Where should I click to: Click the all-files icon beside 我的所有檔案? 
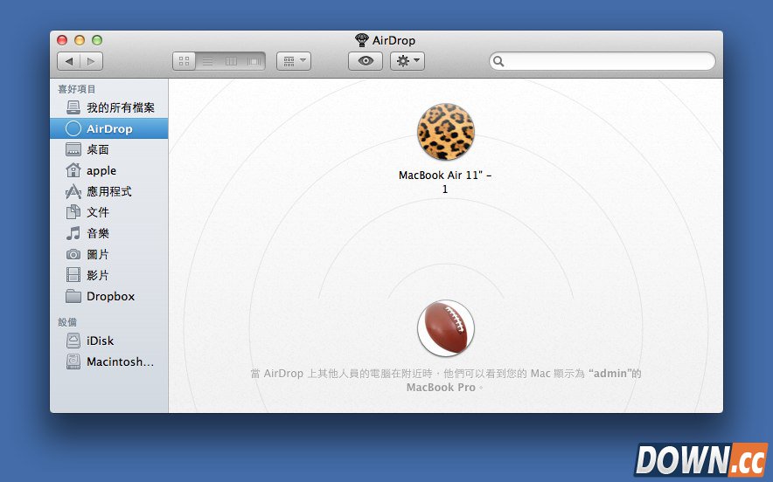(73, 107)
